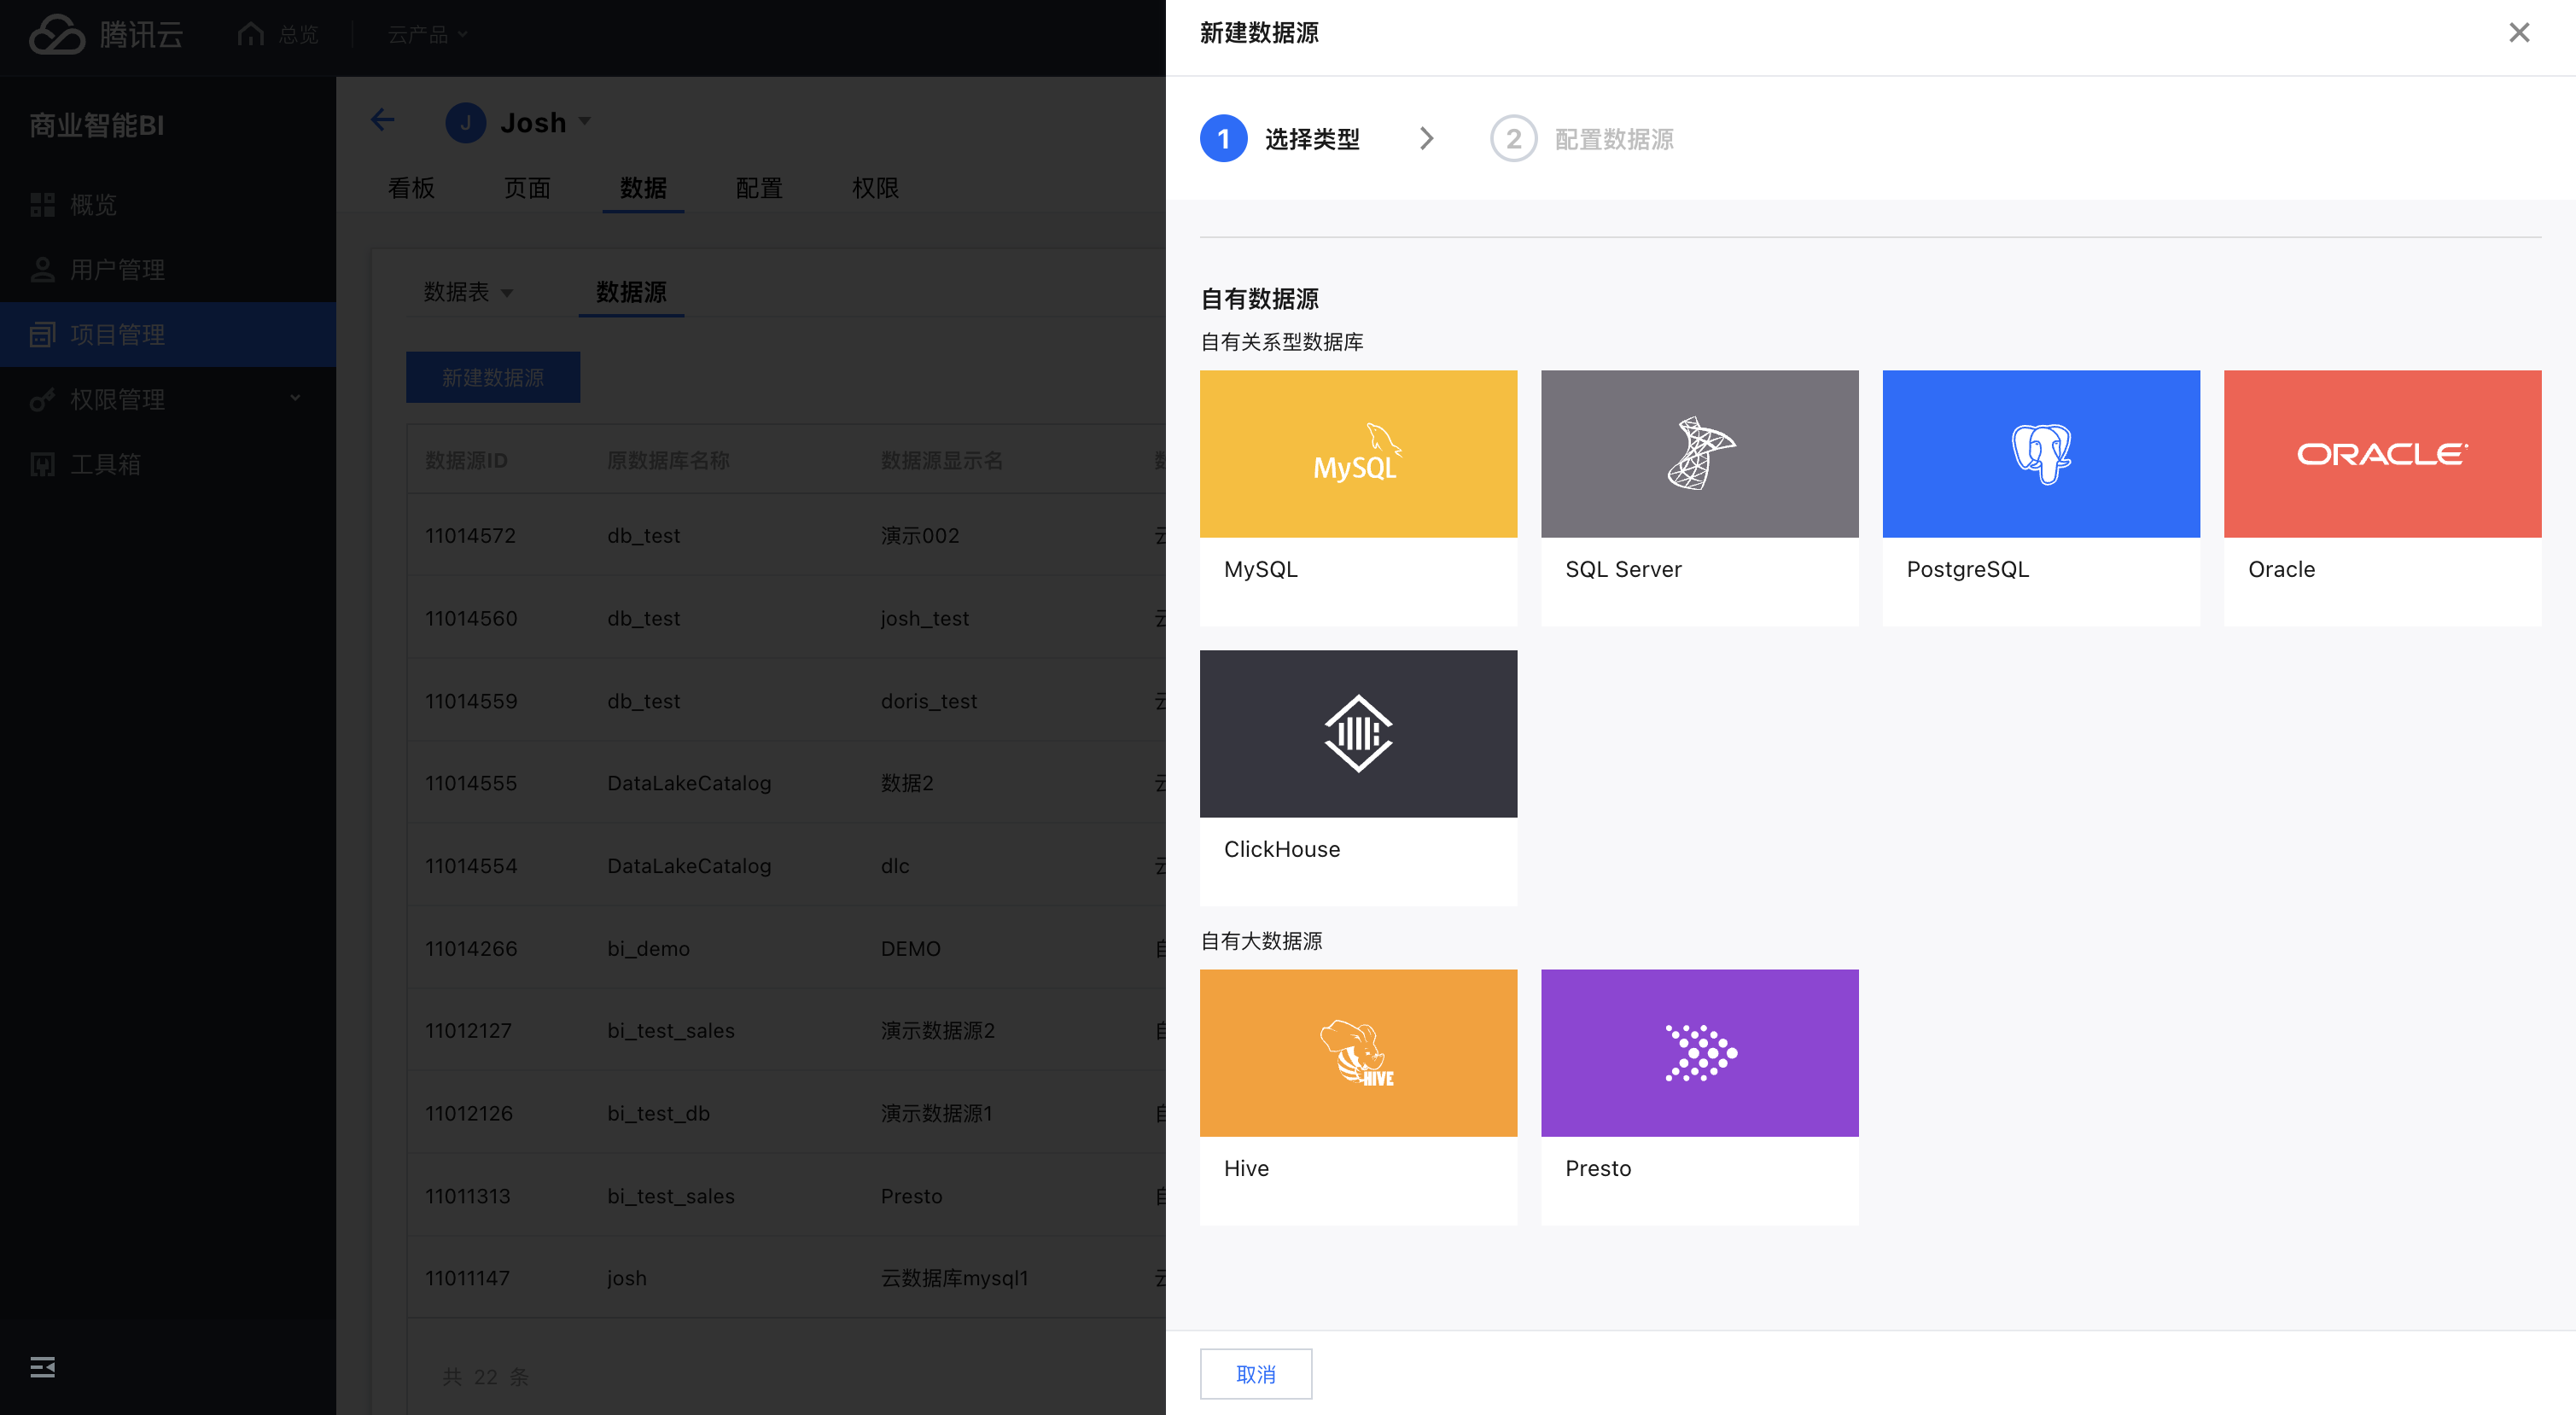Select the Hive big data source
Image resolution: width=2576 pixels, height=1415 pixels.
[1358, 1052]
